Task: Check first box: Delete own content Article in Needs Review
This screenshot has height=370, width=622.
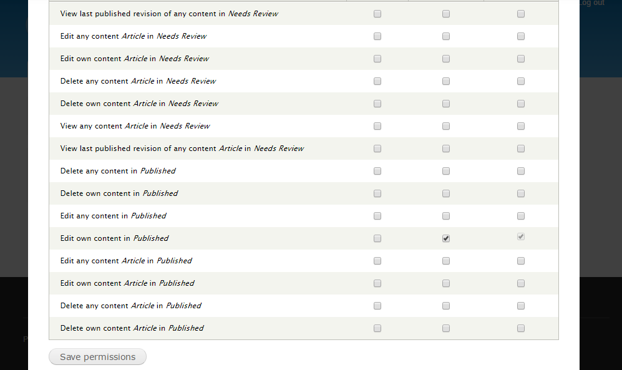Action: coord(377,104)
